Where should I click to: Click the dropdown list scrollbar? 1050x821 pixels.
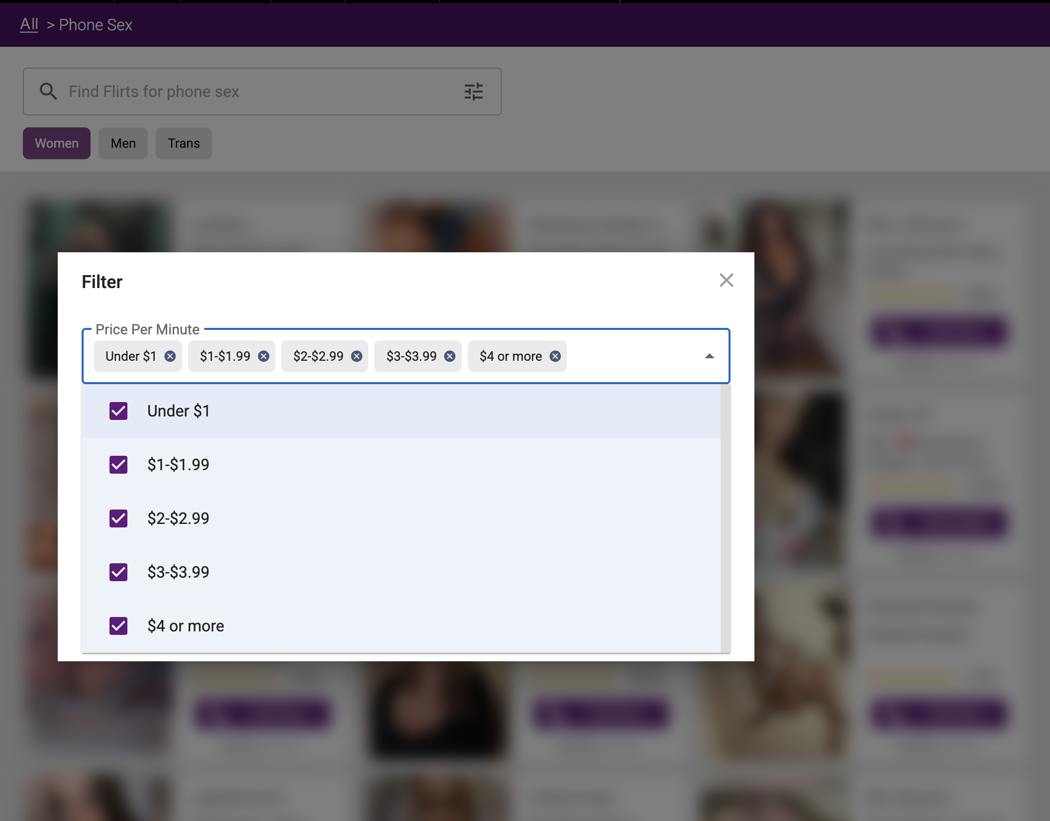[726, 518]
